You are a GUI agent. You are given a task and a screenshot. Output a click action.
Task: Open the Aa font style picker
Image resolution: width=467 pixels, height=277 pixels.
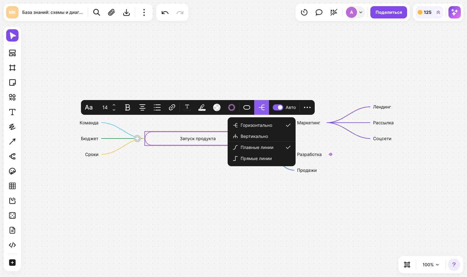[x=89, y=107]
